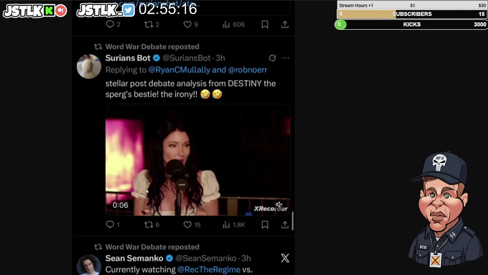Click verified badge next to Sean Semanko
Viewport: 488px width, 275px height.
169,258
